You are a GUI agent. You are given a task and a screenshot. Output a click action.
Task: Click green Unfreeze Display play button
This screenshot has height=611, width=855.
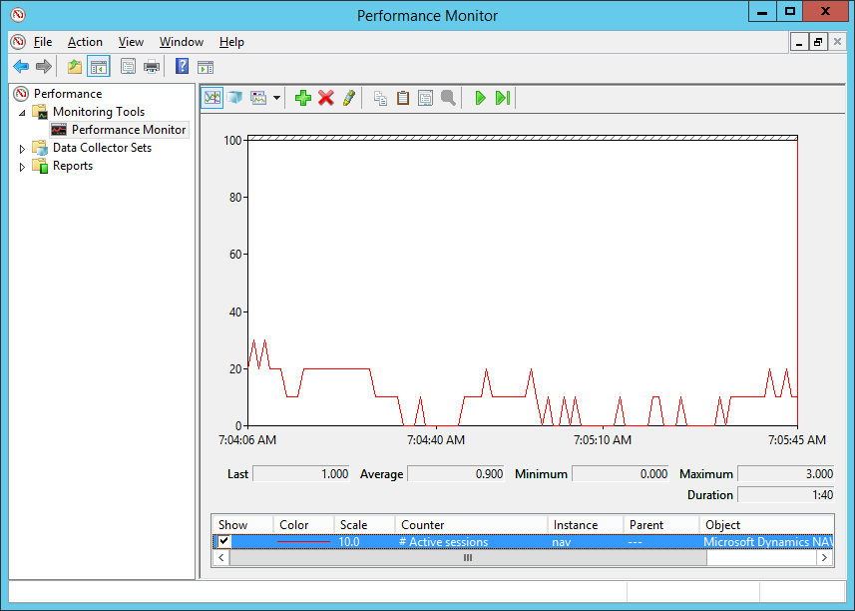(x=480, y=98)
